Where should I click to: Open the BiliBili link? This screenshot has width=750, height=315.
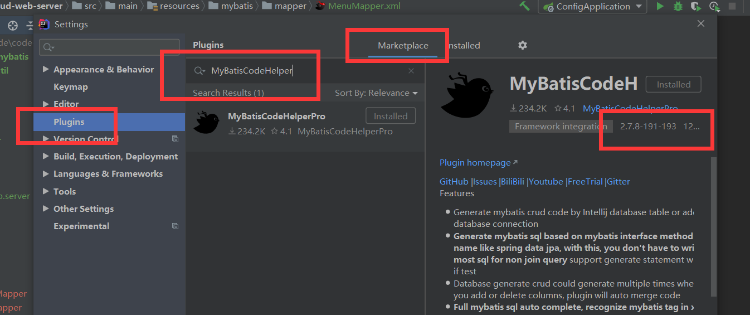pyautogui.click(x=513, y=182)
